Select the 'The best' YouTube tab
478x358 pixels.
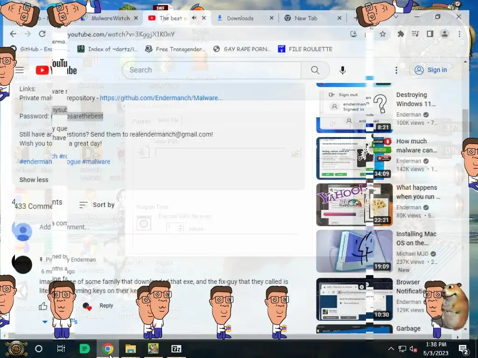(171, 18)
